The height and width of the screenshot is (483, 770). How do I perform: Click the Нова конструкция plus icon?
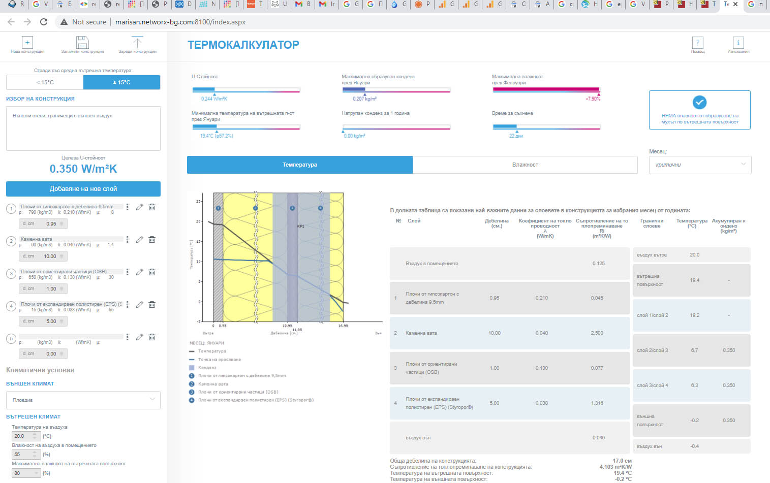pos(27,43)
